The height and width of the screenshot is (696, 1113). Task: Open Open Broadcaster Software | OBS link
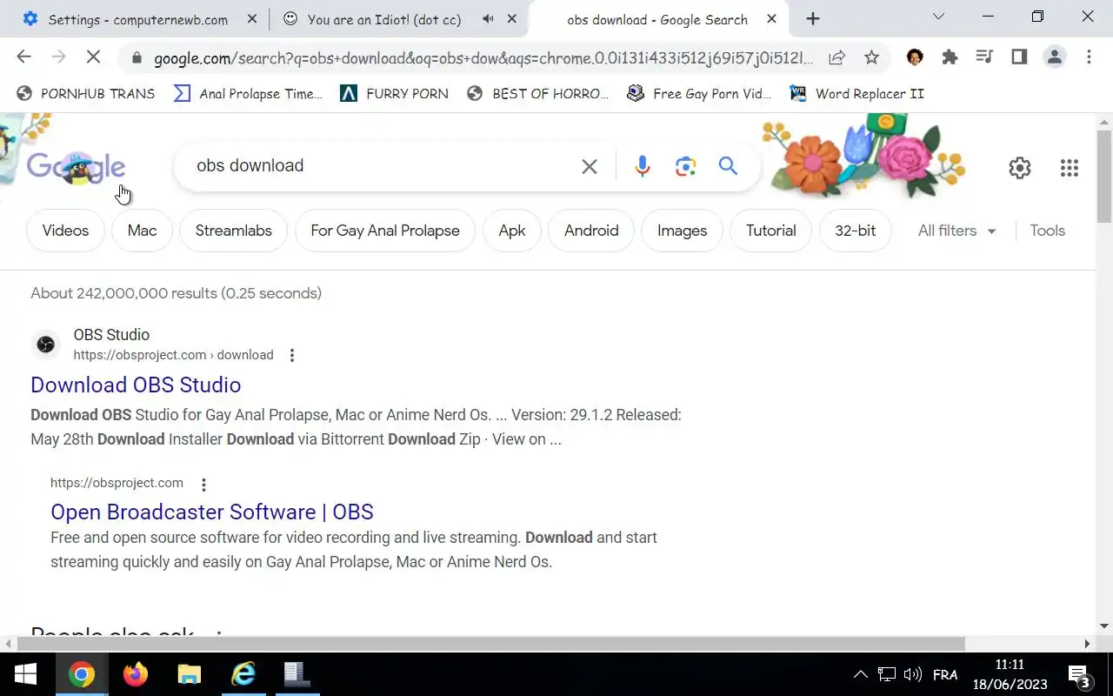point(212,512)
